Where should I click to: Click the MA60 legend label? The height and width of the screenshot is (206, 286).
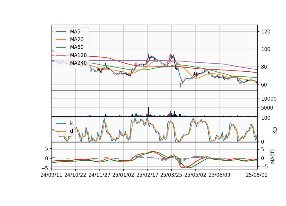pyautogui.click(x=77, y=47)
